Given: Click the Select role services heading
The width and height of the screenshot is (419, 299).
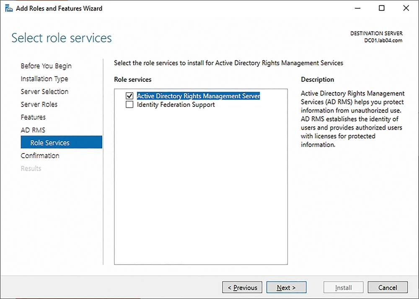Looking at the screenshot, I should [62, 38].
